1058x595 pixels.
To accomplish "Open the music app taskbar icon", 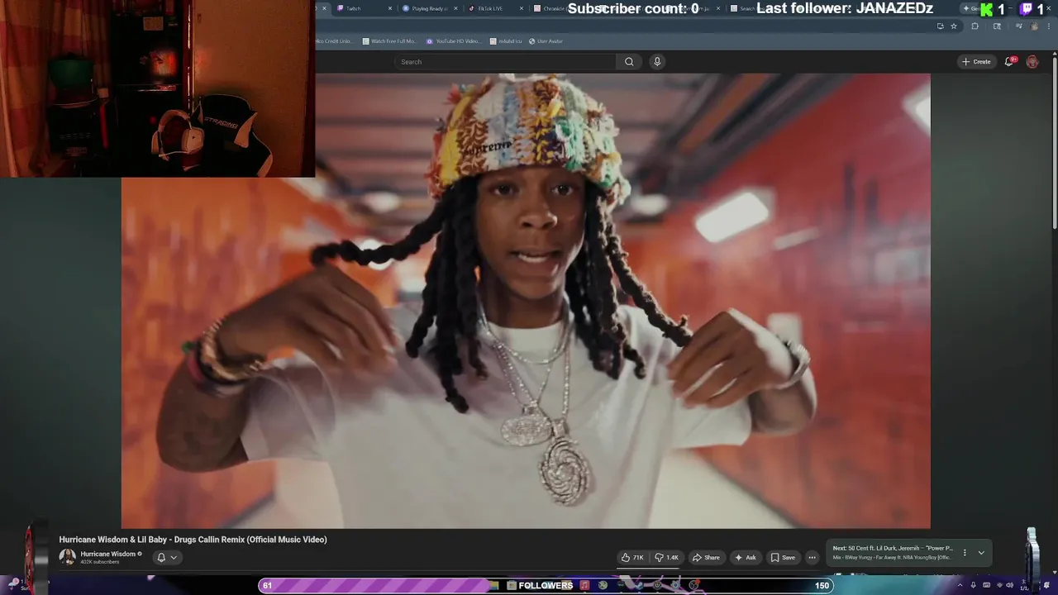I will click(x=584, y=585).
